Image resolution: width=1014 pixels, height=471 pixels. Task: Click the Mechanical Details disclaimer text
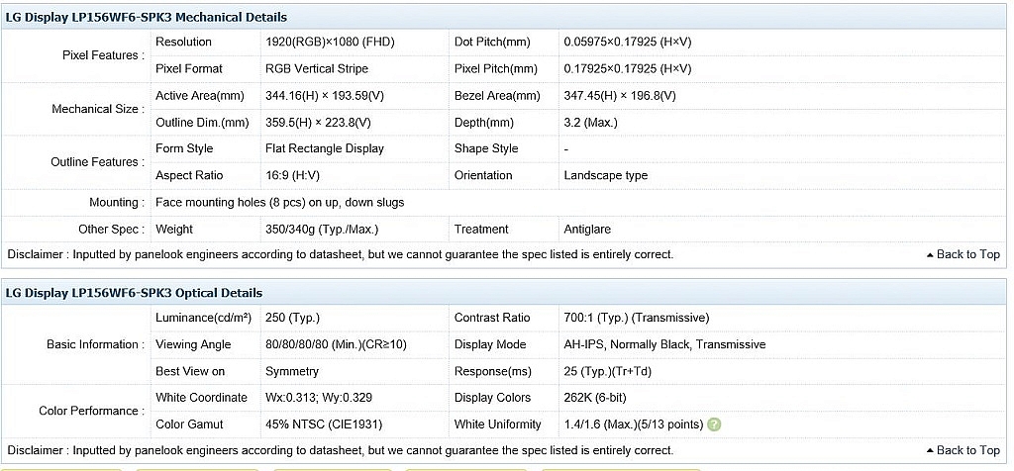click(341, 254)
